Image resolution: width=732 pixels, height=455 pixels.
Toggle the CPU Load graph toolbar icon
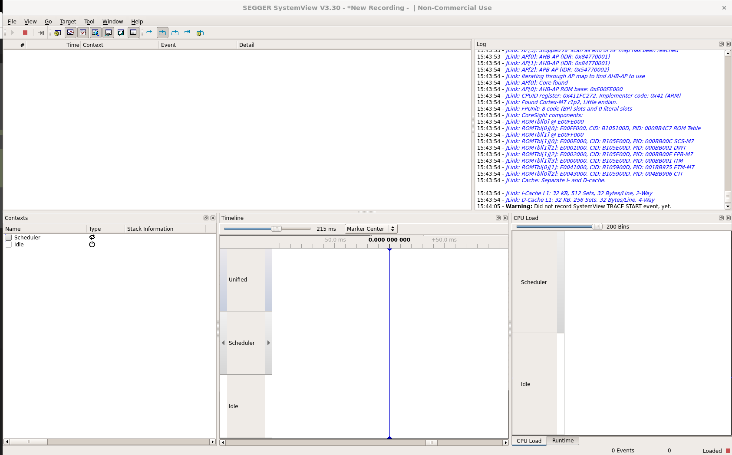(82, 32)
